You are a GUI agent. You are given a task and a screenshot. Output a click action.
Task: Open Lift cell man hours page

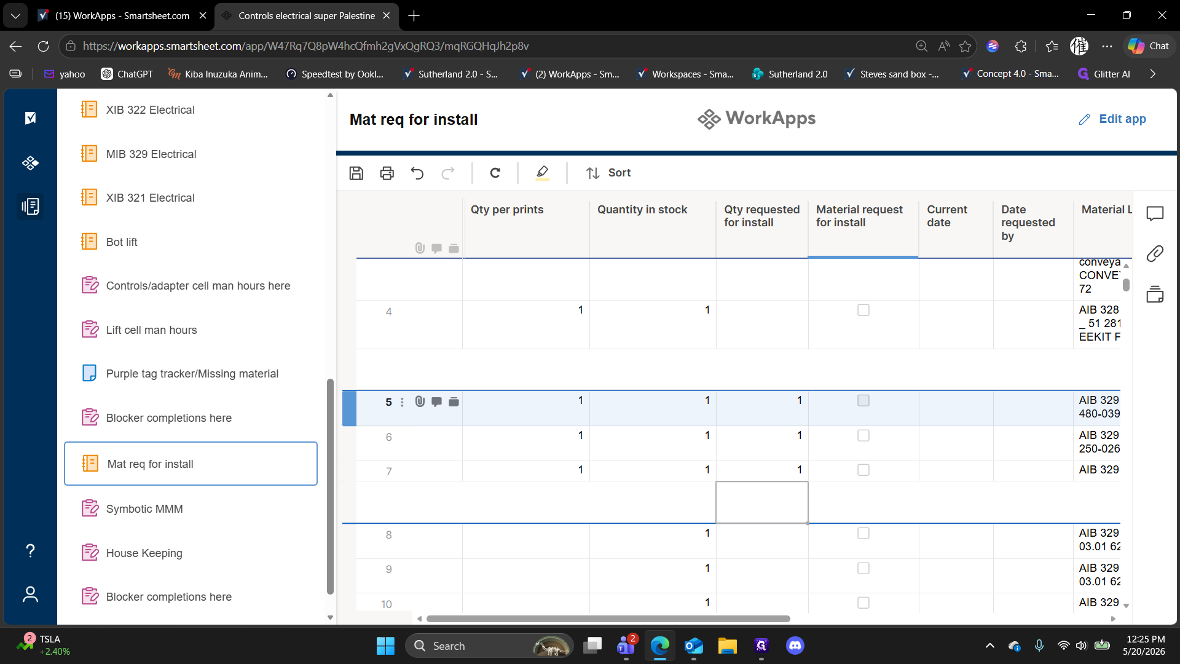191,330
